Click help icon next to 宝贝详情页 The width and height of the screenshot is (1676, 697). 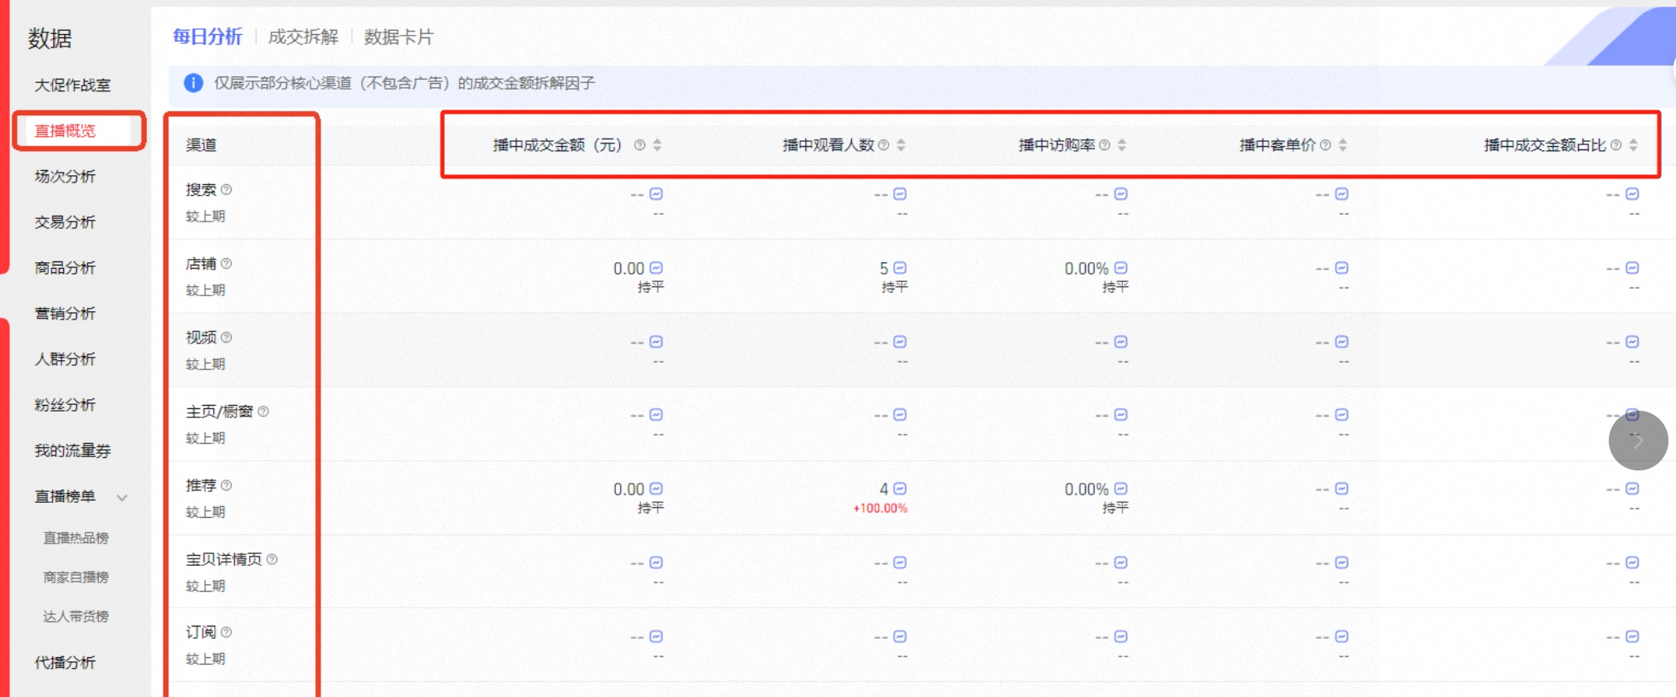271,559
